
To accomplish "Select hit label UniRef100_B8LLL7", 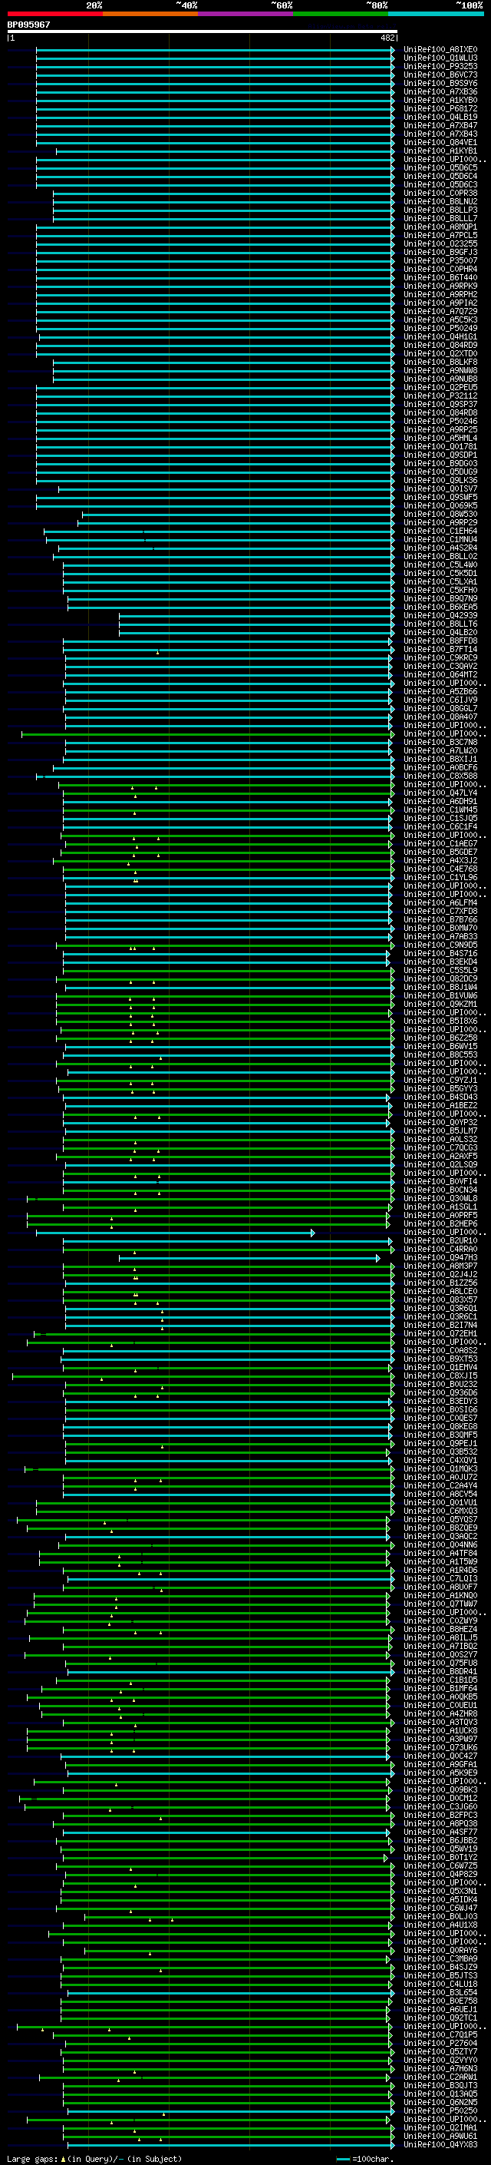I will point(440,219).
